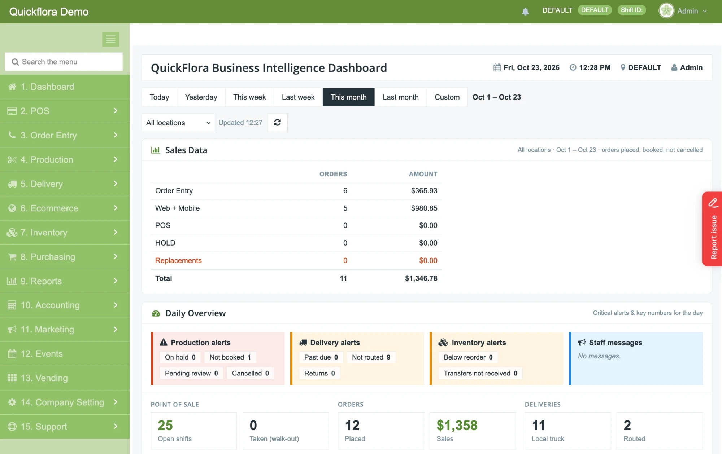
Task: Switch to the This week tab
Action: click(x=249, y=97)
